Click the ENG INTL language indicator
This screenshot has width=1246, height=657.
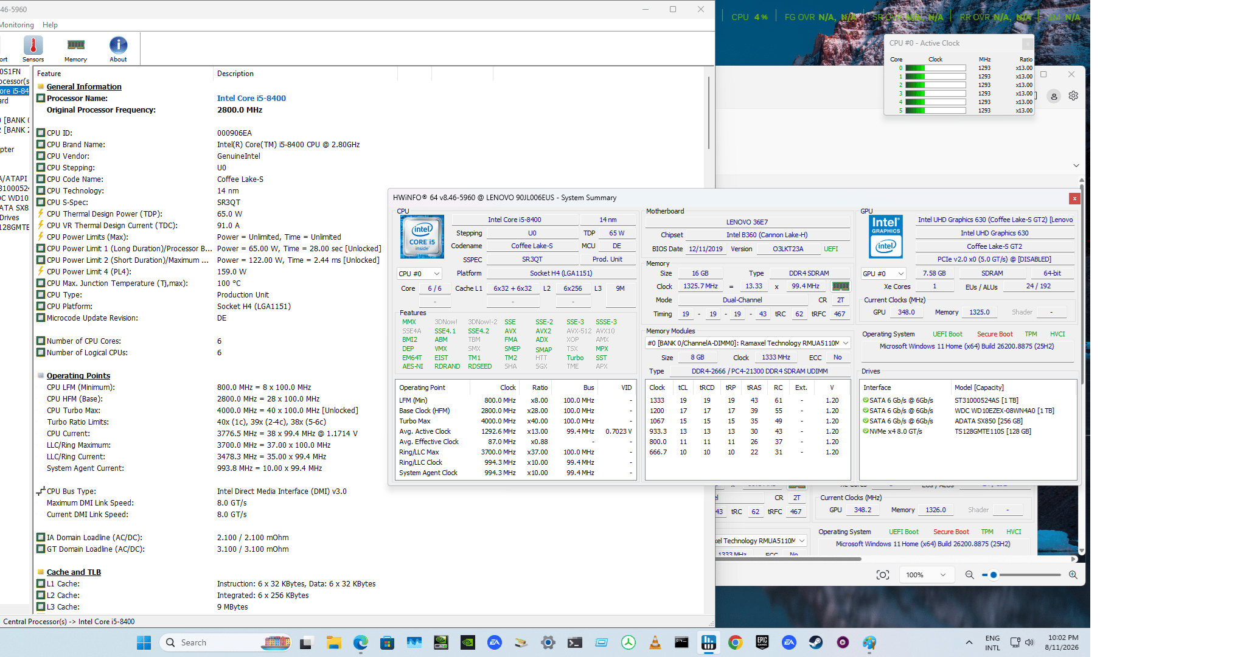pos(992,642)
